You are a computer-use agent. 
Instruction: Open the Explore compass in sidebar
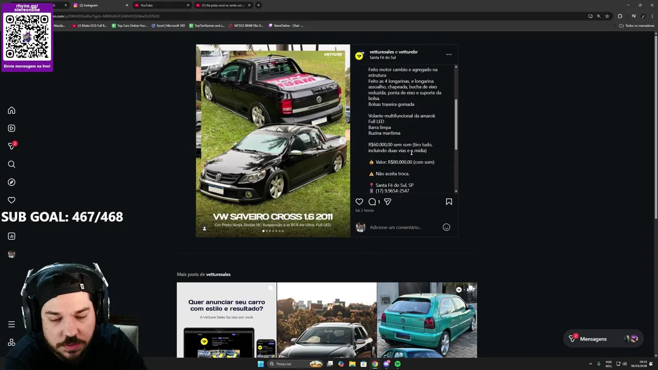[x=11, y=182]
